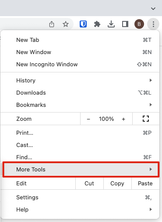Increase zoom with the plus button

[x=123, y=119]
